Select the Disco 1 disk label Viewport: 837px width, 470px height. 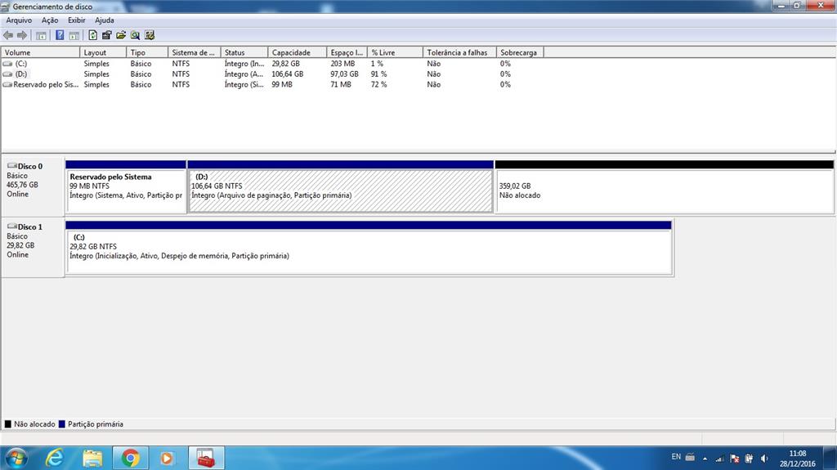(29, 227)
